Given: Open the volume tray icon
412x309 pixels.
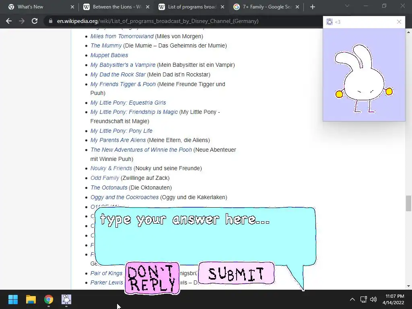Looking at the screenshot, I should click(373, 299).
